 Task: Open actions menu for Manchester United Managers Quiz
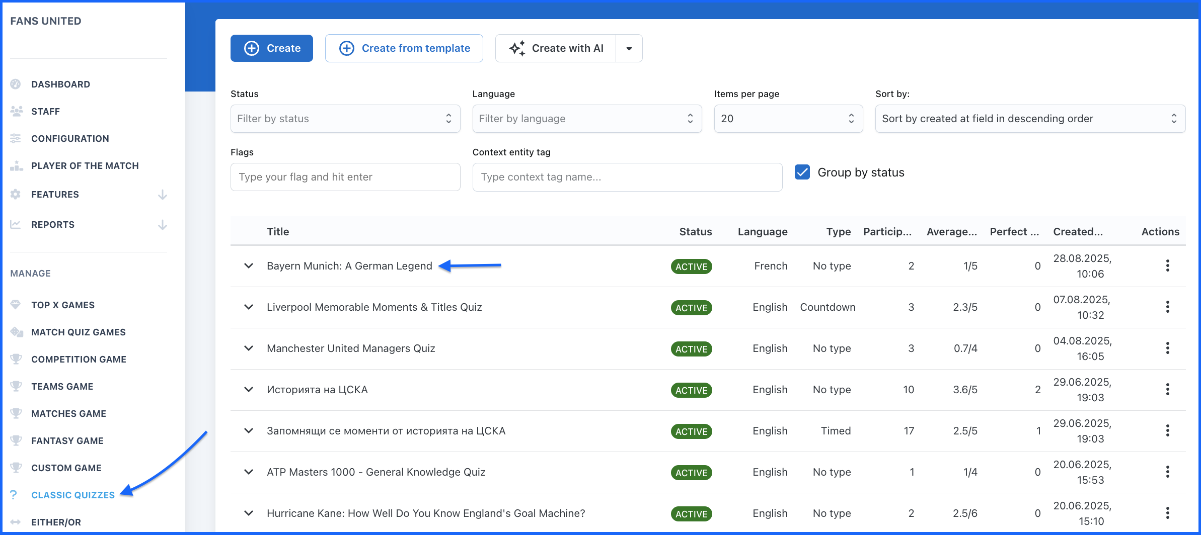(x=1167, y=348)
